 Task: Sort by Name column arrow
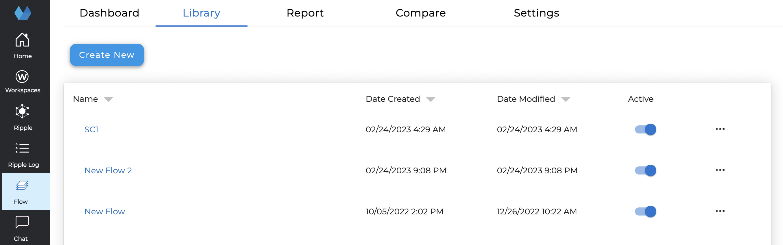[x=108, y=100]
